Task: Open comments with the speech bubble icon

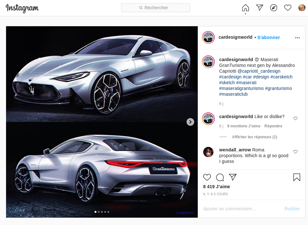Action: [220, 177]
